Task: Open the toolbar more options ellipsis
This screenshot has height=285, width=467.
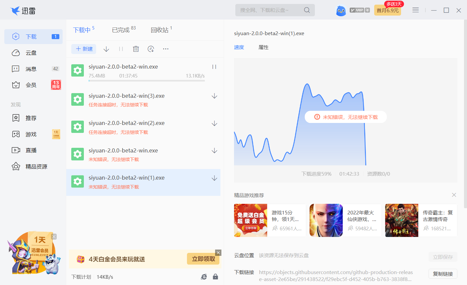Action: [x=166, y=49]
